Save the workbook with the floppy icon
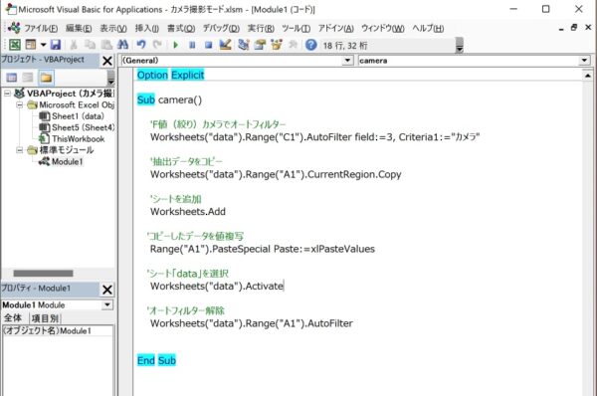The height and width of the screenshot is (396, 597). (x=56, y=45)
